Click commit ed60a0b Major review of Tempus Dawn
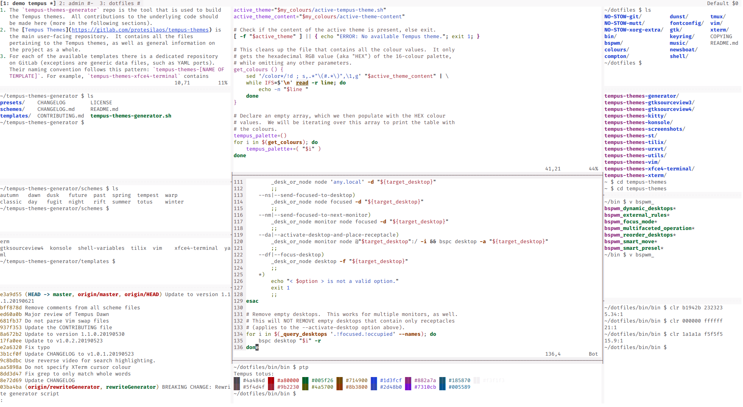 tap(55, 314)
